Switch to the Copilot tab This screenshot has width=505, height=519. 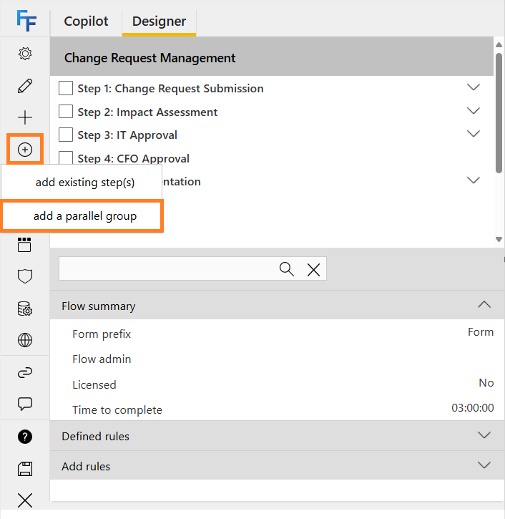86,21
